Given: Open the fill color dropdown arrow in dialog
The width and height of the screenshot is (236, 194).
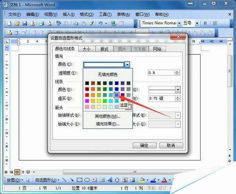Looking at the screenshot, I should (x=127, y=65).
